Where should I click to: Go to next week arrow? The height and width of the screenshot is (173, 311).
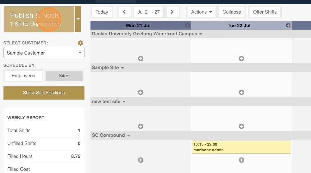[x=172, y=12]
